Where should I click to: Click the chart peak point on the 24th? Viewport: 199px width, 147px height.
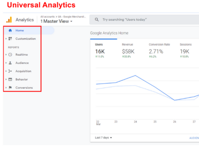(135, 75)
